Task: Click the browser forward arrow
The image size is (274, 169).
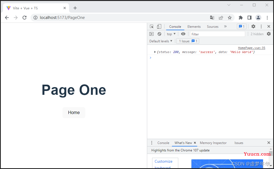Action: click(x=16, y=18)
